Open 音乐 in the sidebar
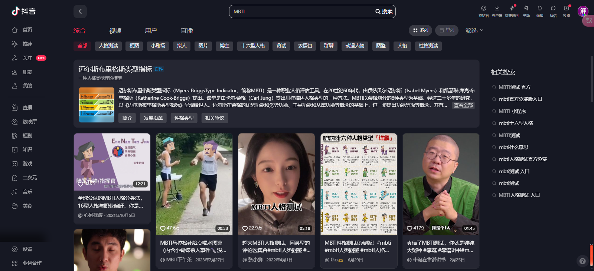The image size is (594, 271). pos(22,192)
